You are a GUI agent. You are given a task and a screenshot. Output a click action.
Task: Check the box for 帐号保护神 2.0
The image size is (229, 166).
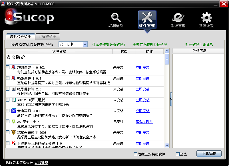8,89
